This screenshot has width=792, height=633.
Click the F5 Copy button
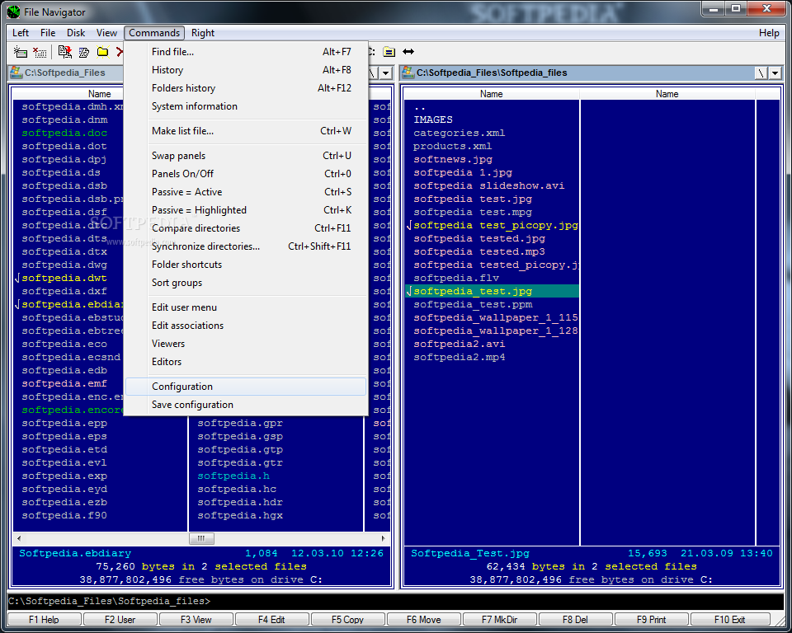[x=348, y=619]
